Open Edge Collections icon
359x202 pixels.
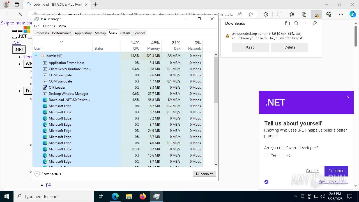pyautogui.click(x=304, y=14)
